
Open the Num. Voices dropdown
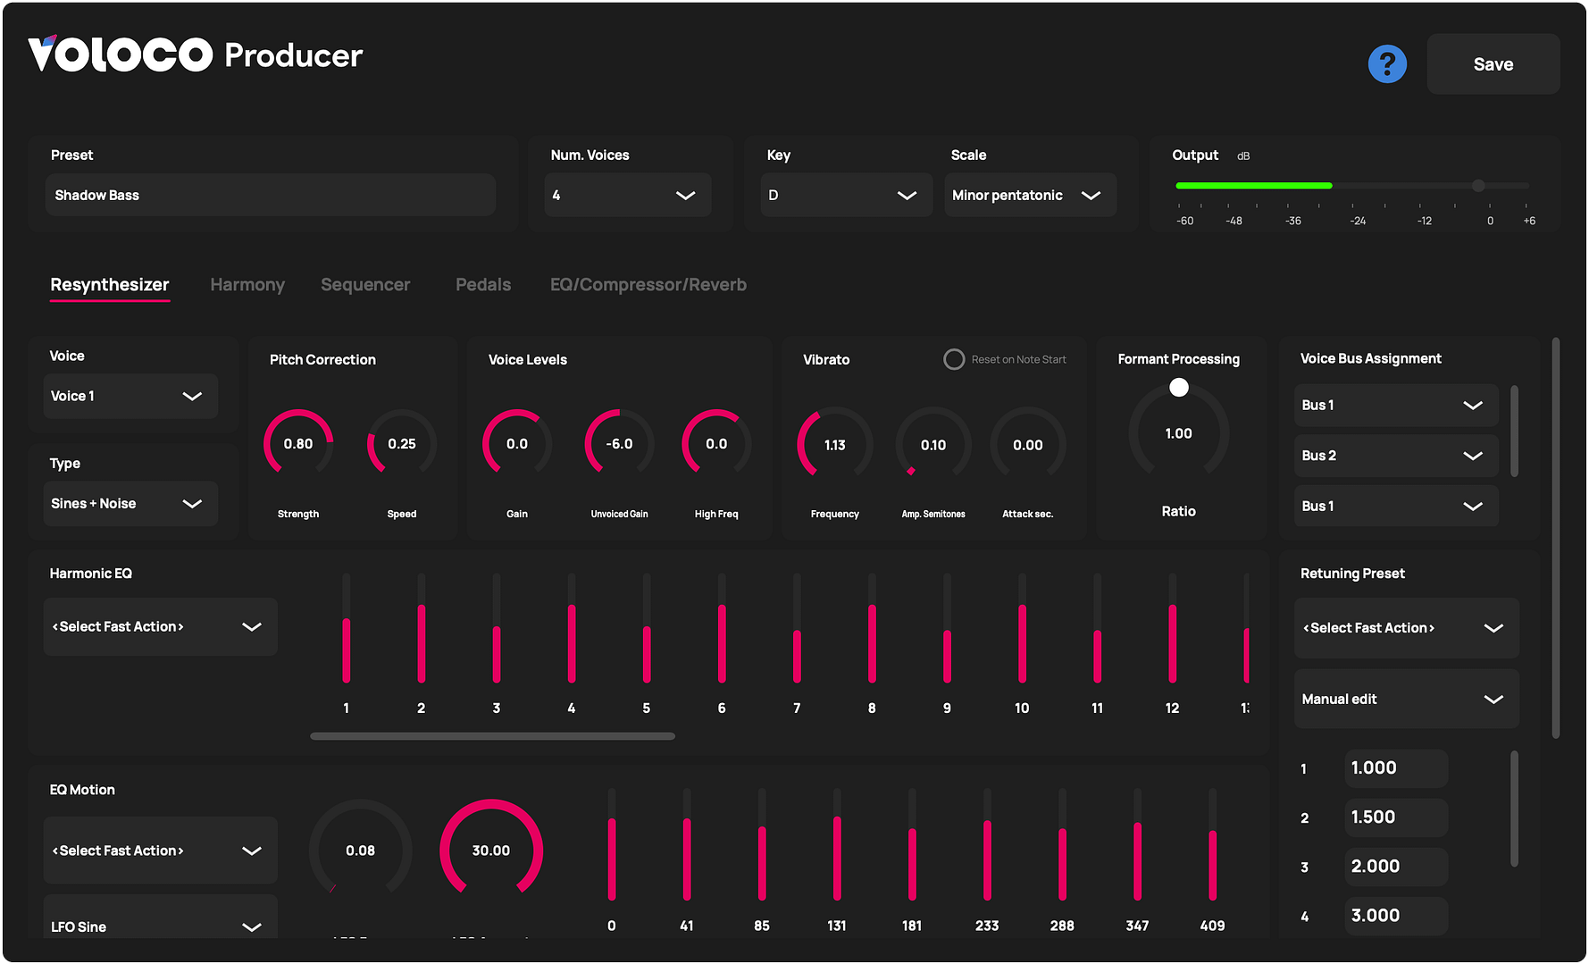pyautogui.click(x=627, y=195)
